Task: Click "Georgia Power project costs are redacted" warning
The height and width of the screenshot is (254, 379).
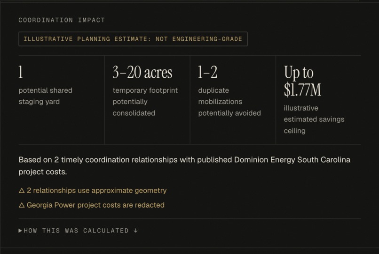Action: click(95, 205)
